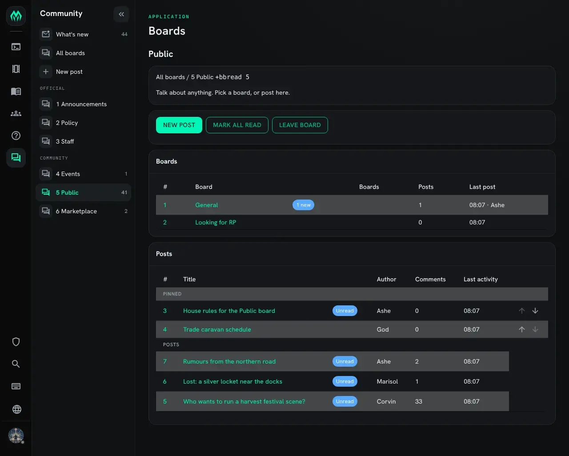
Task: Move Trade caravan schedule post down
Action: tap(535, 329)
